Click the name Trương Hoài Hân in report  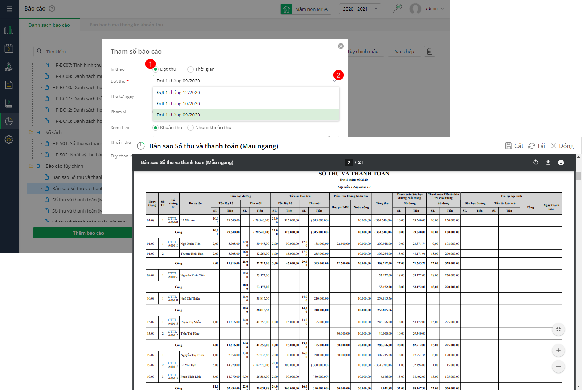(x=192, y=254)
